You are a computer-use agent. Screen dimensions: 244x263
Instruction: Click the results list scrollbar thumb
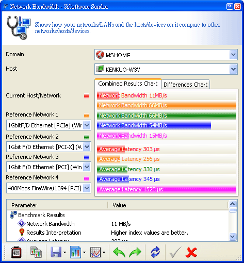click(x=233, y=210)
